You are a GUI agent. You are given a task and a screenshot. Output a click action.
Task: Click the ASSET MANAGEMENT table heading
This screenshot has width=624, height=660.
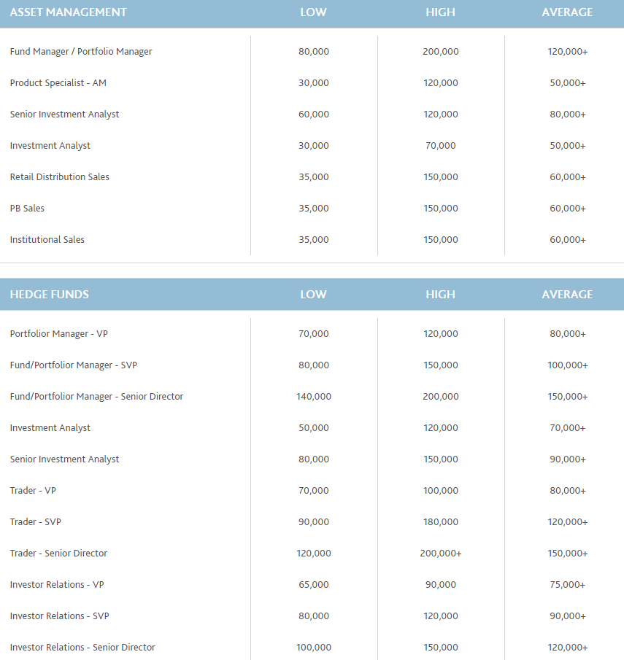tap(69, 12)
